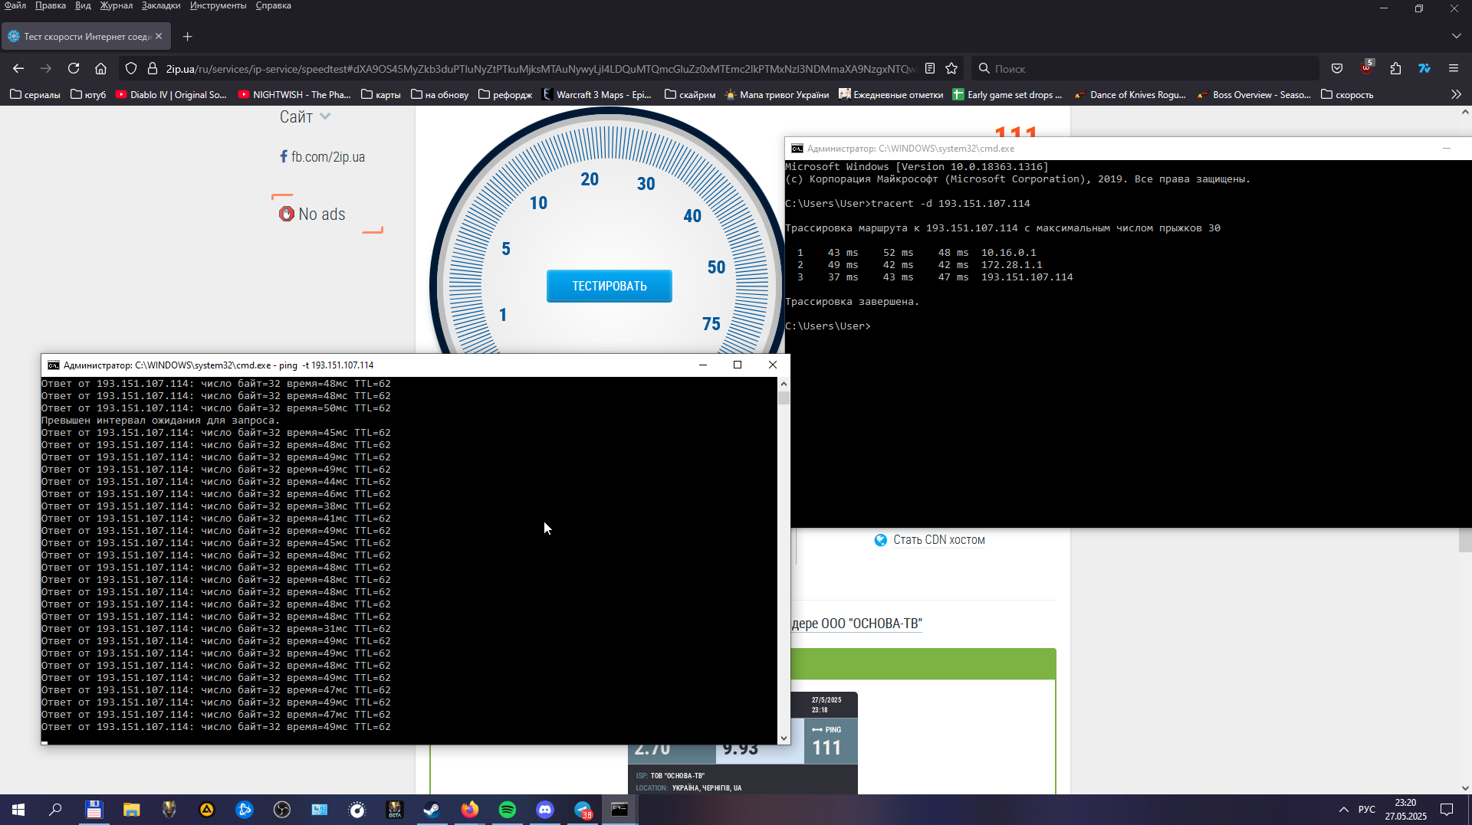Reload the 2ip.ua speed test page
This screenshot has height=825, width=1472.
(74, 69)
